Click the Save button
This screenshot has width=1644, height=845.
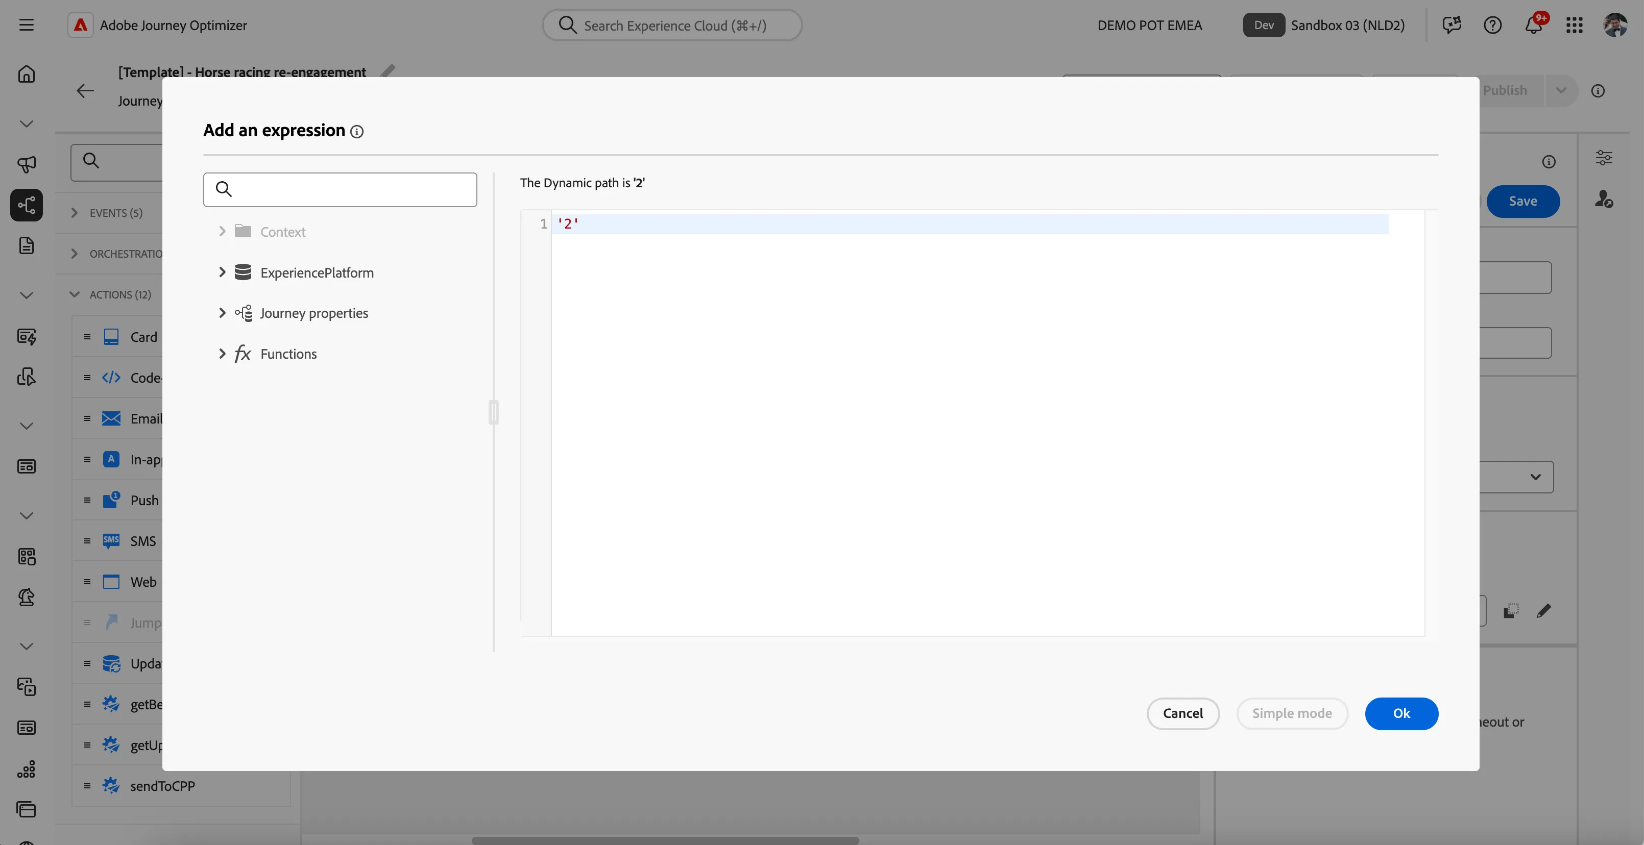pos(1522,202)
